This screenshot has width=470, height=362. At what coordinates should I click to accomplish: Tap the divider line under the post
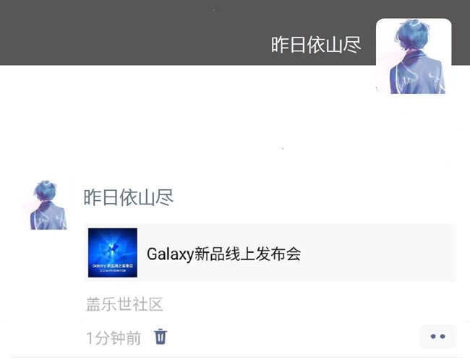coord(236,357)
